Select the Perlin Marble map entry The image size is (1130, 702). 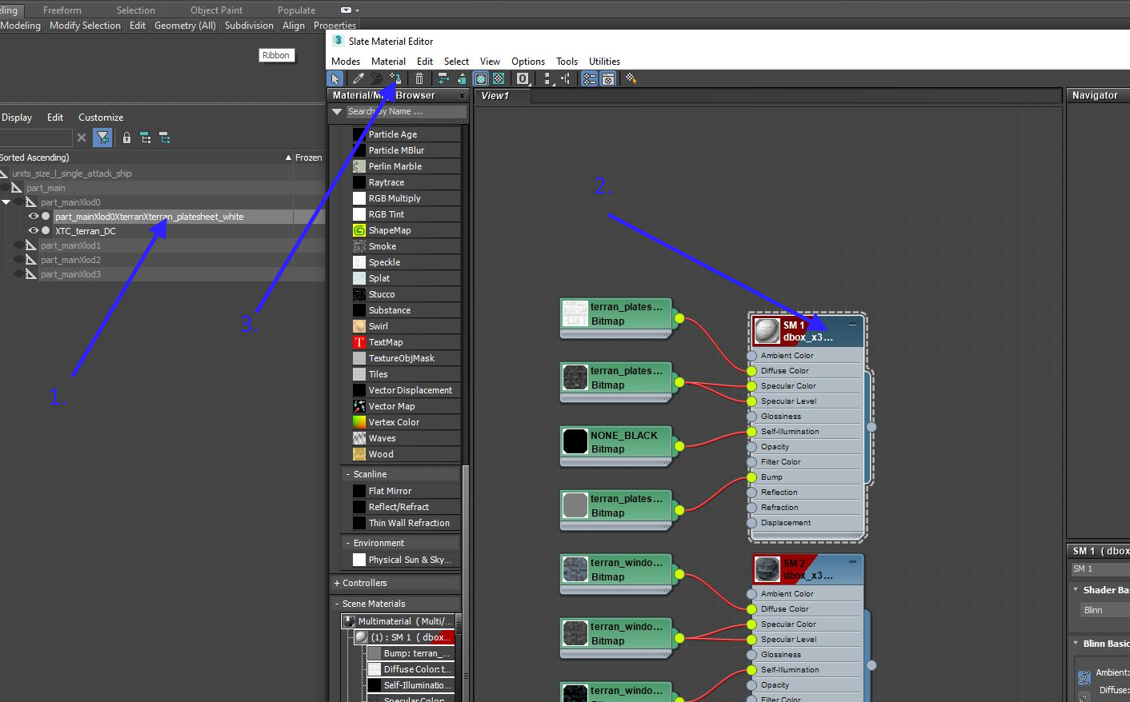(395, 166)
